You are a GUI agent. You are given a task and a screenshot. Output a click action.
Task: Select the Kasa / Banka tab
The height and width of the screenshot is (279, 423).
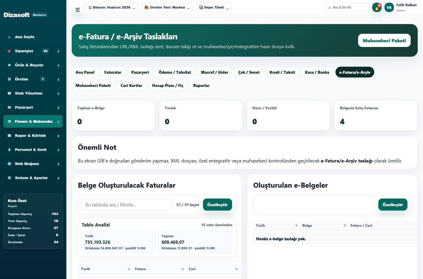tap(317, 72)
